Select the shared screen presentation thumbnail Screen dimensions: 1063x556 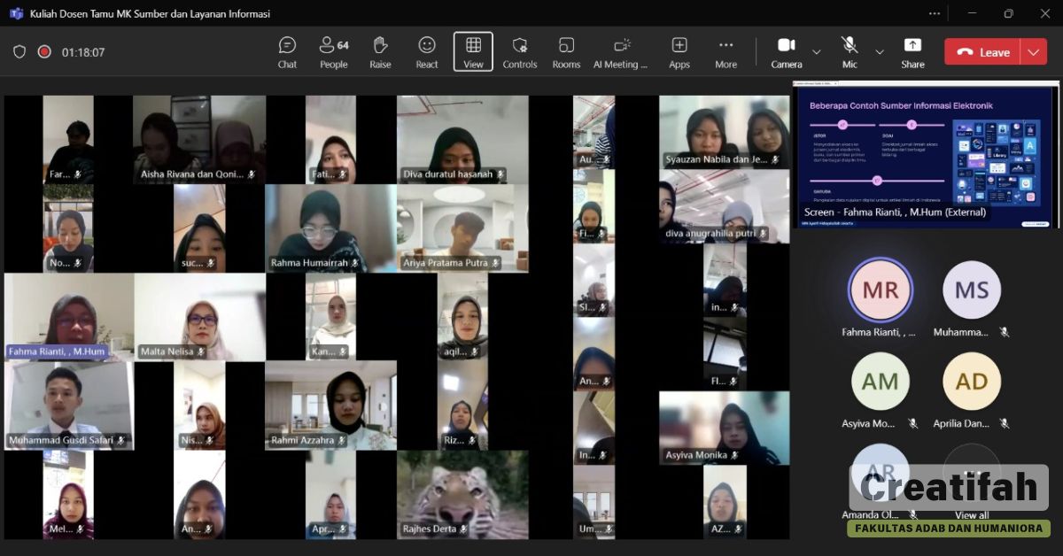coord(926,154)
